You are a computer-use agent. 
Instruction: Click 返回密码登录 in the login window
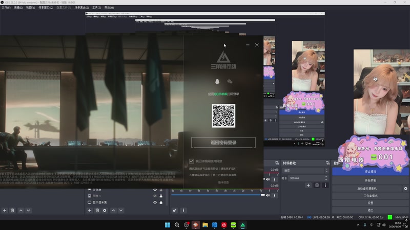(x=223, y=143)
